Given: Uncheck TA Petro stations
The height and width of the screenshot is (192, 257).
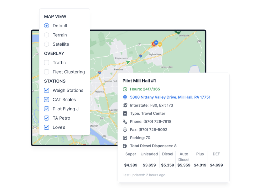Looking at the screenshot, I should 47,118.
